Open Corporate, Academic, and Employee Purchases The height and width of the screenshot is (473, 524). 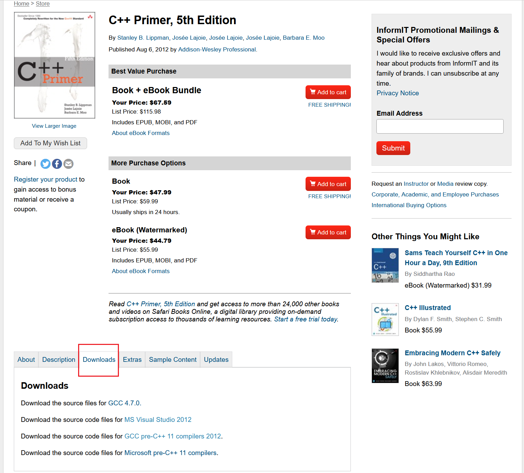pos(435,194)
